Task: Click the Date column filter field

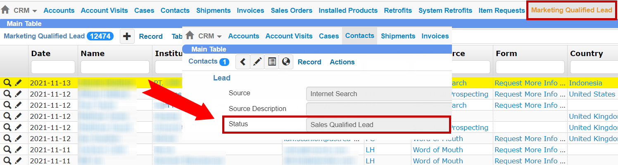Action: [53, 67]
